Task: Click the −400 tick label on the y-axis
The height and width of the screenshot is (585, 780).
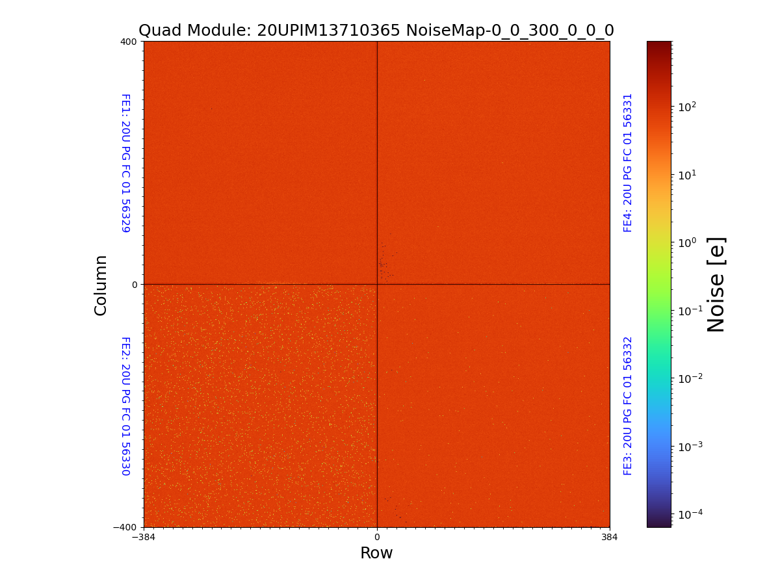Action: coord(126,527)
